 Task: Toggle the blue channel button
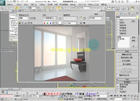click(x=50, y=23)
